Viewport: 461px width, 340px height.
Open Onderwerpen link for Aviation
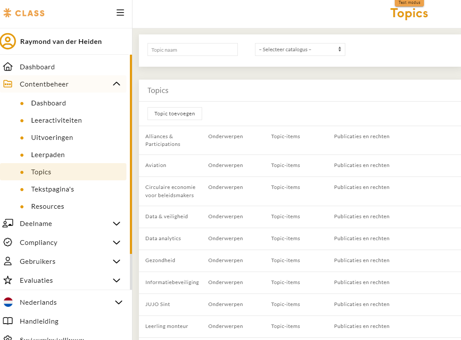(x=225, y=165)
